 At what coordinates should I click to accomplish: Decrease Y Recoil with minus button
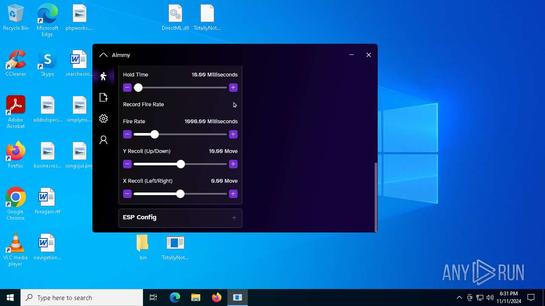[127, 164]
